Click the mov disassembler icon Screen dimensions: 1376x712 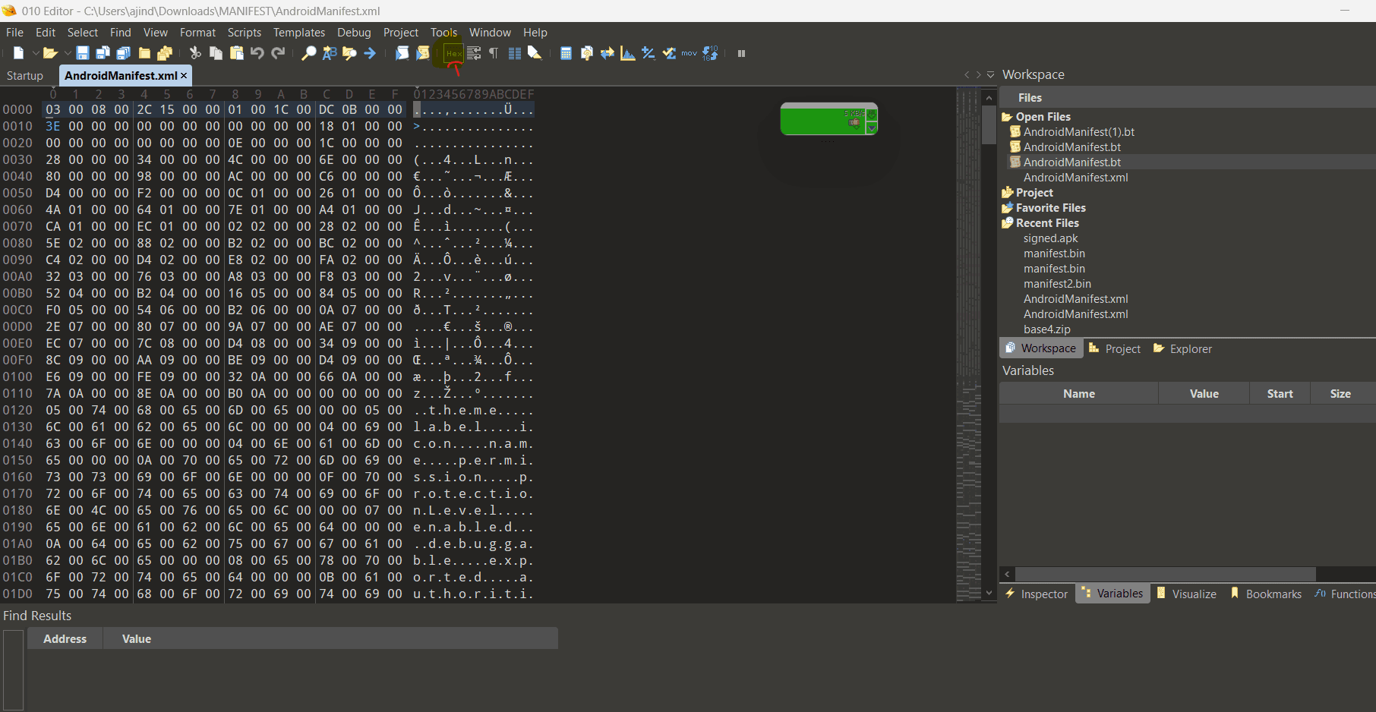pyautogui.click(x=689, y=53)
